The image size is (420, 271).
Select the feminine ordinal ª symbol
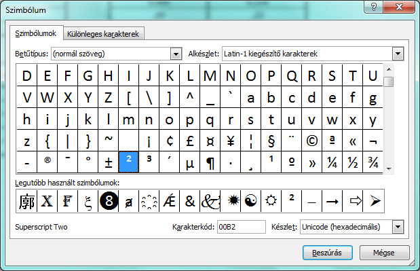332,141
